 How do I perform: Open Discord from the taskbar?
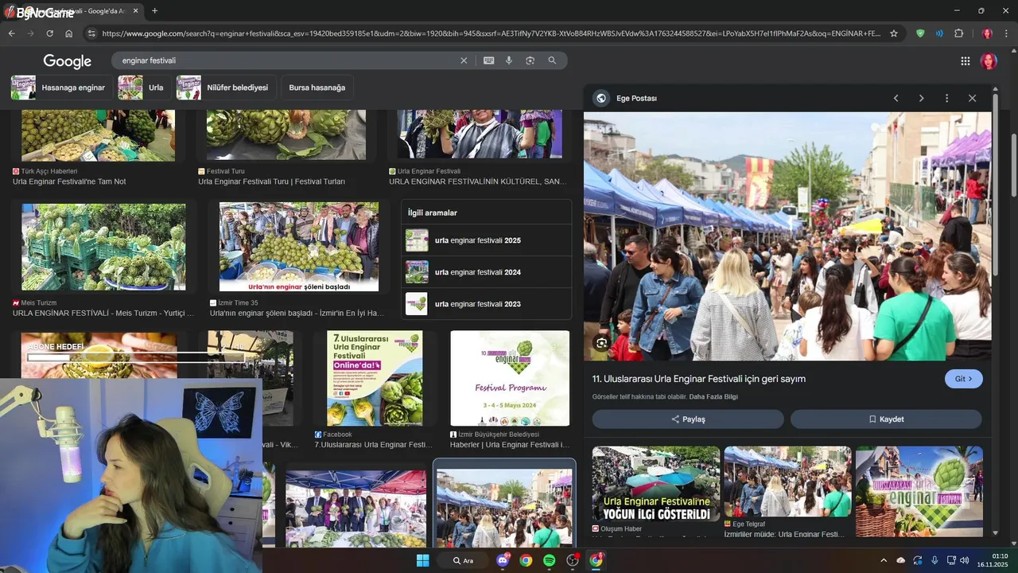(503, 560)
